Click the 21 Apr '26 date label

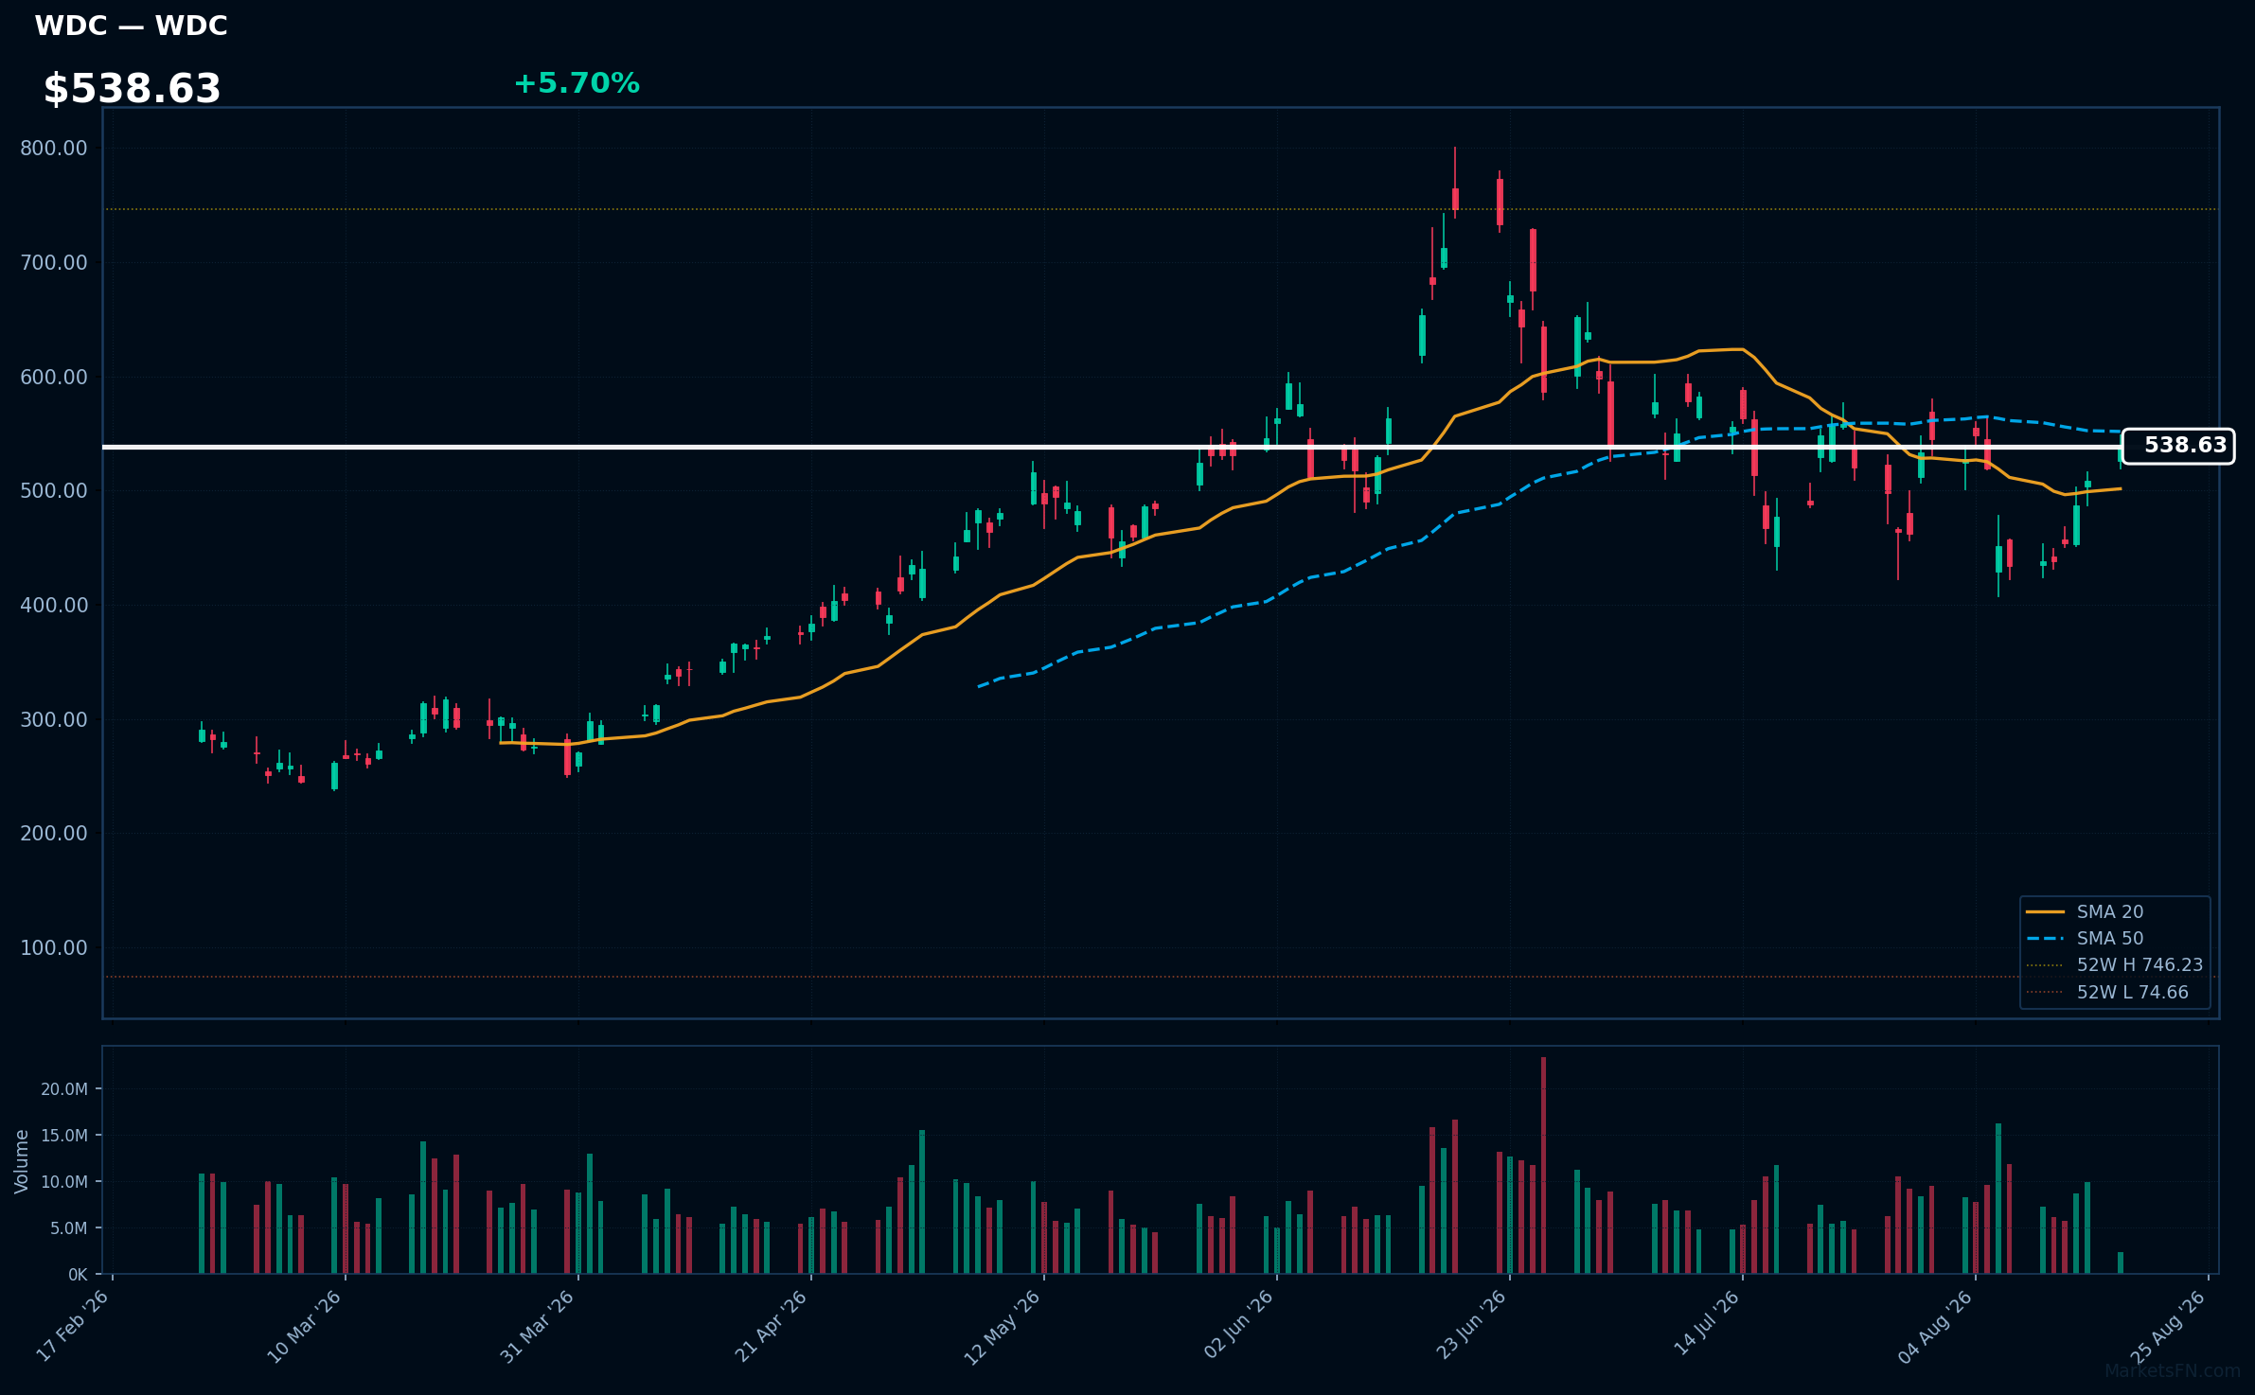point(771,1326)
